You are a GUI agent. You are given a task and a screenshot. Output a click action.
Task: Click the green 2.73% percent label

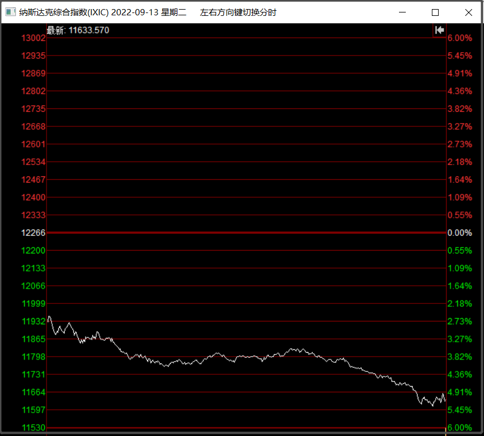(460, 321)
